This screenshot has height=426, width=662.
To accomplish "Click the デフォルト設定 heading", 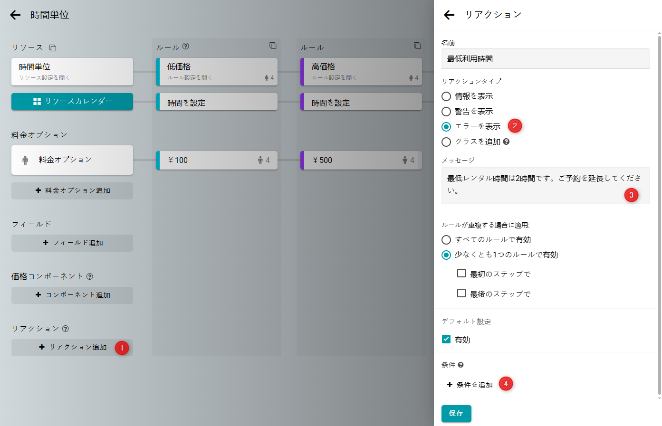I will click(x=466, y=322).
